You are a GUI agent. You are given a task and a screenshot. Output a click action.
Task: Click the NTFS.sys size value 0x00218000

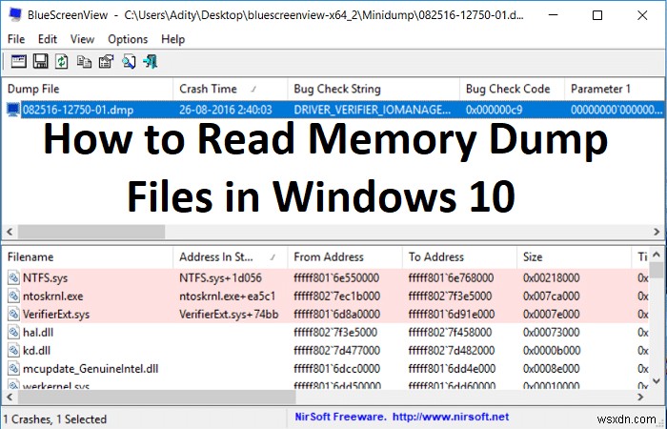point(552,278)
